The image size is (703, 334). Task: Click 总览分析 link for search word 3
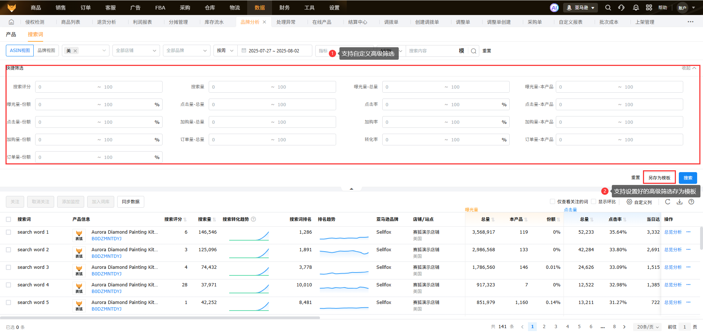tap(673, 267)
